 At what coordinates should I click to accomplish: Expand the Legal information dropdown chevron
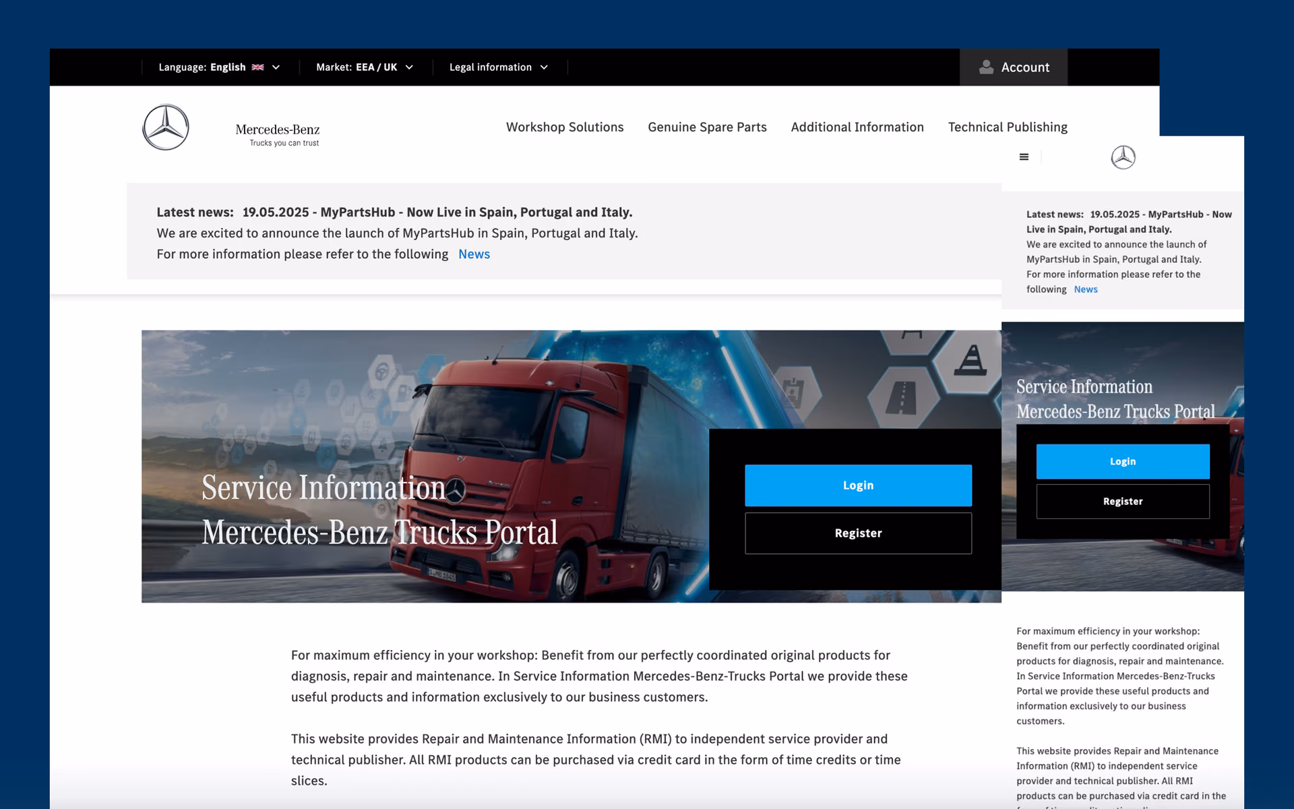pos(544,67)
